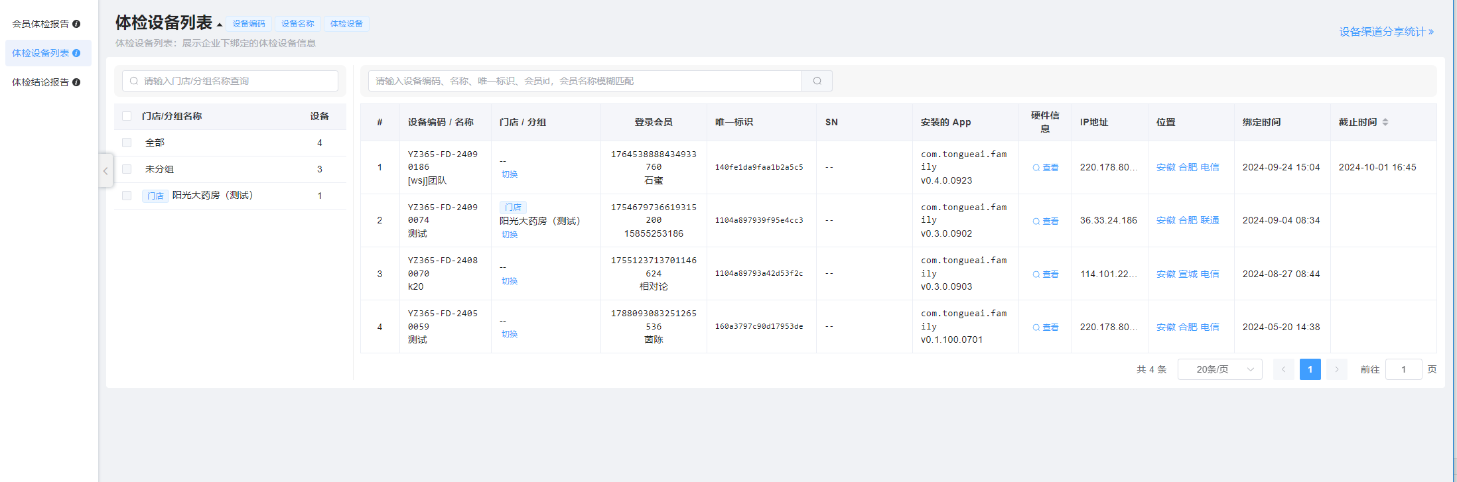Check the 全部 group checkbox
Viewport: 1457px width, 482px height.
(127, 143)
